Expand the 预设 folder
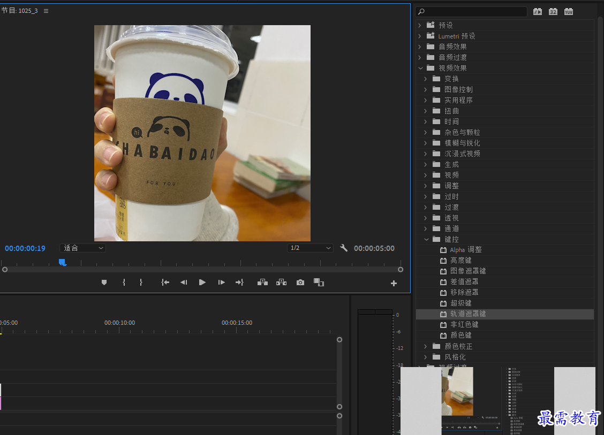Image resolution: width=604 pixels, height=435 pixels. click(x=420, y=25)
